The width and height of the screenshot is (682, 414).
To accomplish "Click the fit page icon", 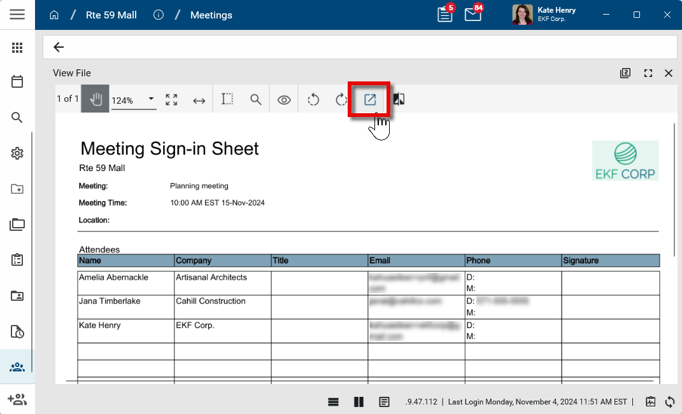I will click(171, 100).
